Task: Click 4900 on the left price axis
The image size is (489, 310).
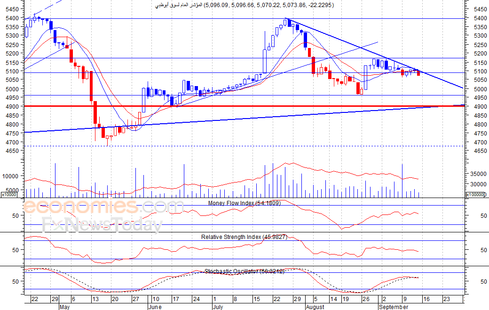Action: pos(13,107)
